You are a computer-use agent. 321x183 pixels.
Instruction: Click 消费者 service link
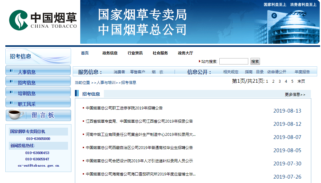(x=119, y=72)
